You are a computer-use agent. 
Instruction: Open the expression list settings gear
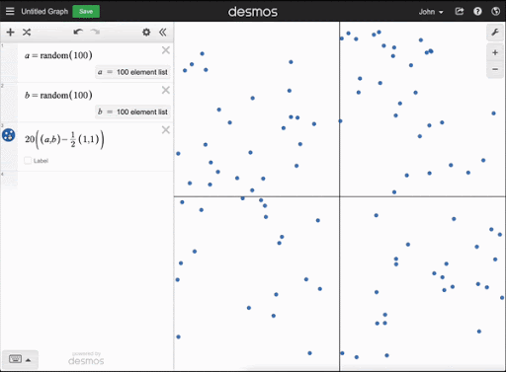tap(146, 33)
